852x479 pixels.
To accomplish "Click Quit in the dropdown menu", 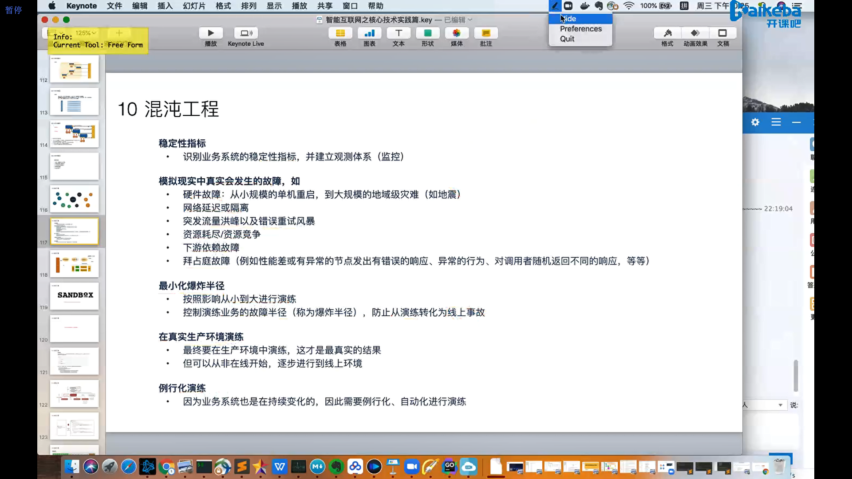I will point(567,39).
